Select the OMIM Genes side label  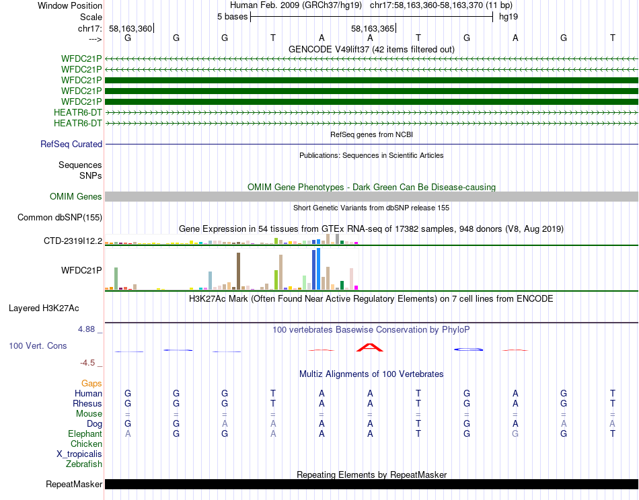point(76,197)
